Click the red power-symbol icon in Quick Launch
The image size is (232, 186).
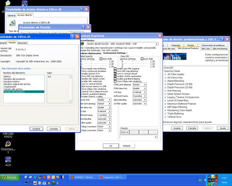[49, 177]
